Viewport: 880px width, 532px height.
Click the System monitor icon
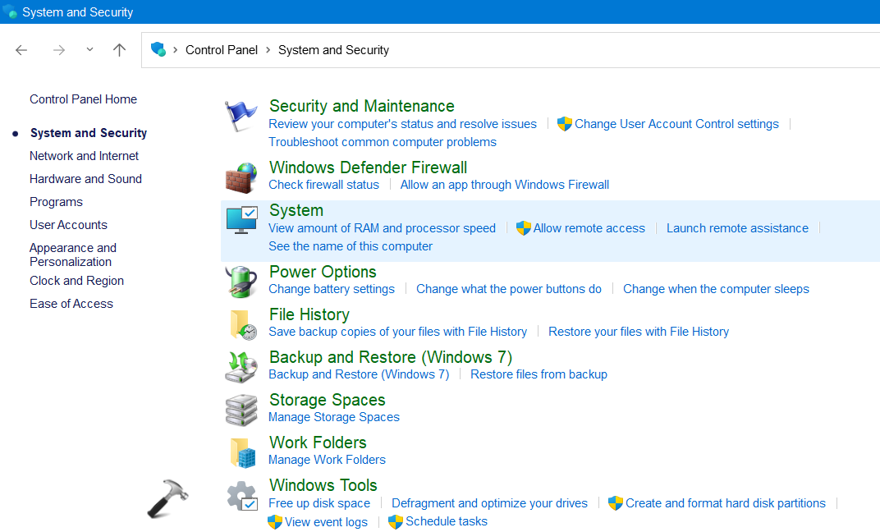click(241, 220)
